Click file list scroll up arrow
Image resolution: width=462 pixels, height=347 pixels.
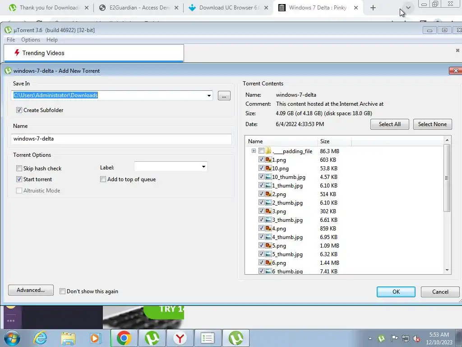(x=447, y=140)
